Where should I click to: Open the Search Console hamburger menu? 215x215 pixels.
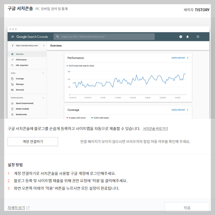point(13,37)
